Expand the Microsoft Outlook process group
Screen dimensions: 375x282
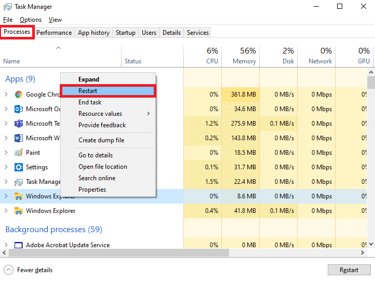(x=6, y=109)
